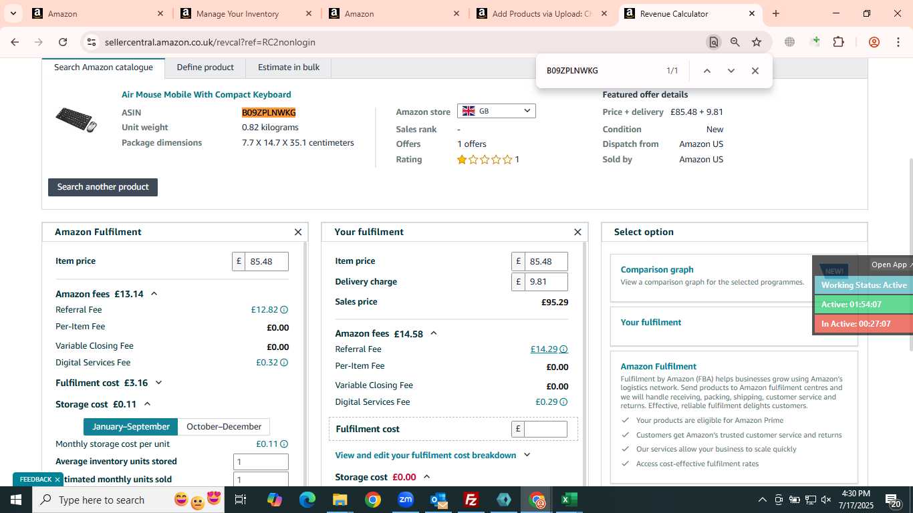
Task: Click the find-in-page icon in the address bar
Action: click(x=714, y=42)
